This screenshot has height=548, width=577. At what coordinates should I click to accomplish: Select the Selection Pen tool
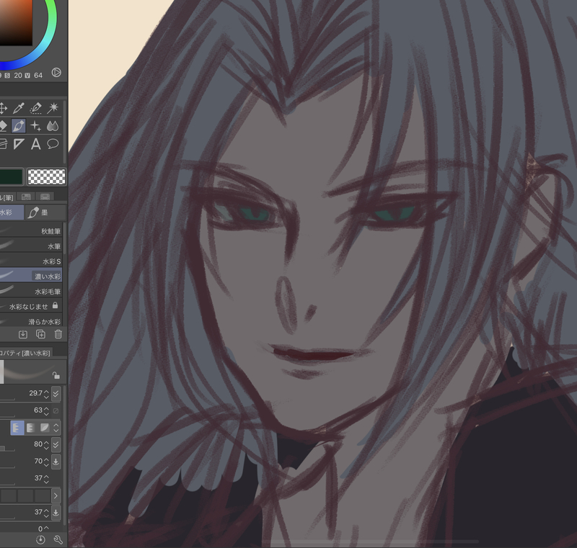pos(35,108)
